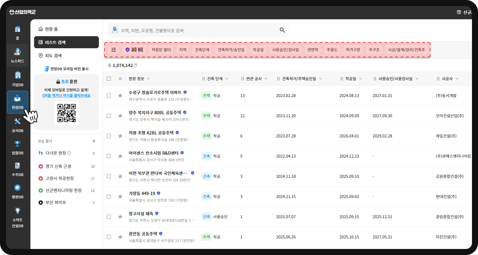Screen dimensions: 478x255
Task: Open the 주용도 filter button
Action: point(332,50)
